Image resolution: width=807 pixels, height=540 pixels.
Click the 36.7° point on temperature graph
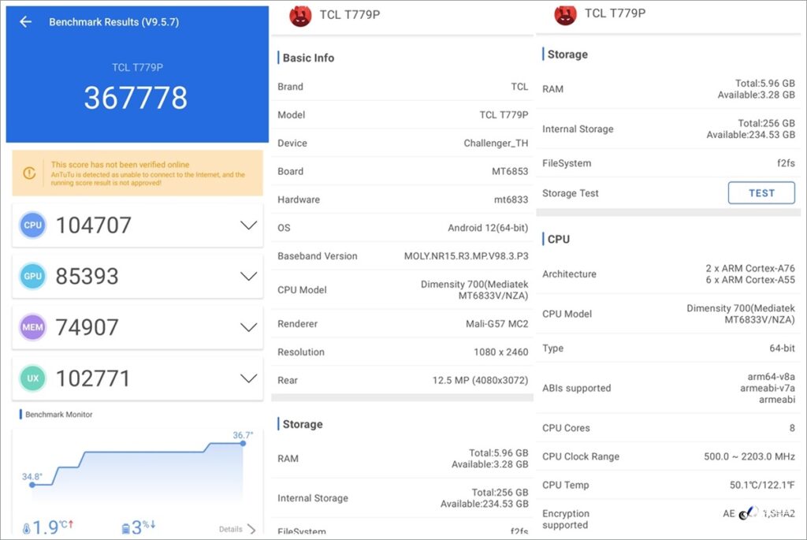coord(243,443)
